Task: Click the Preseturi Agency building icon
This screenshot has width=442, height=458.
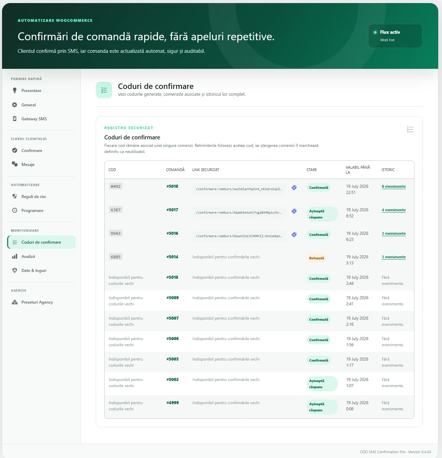Action: (x=15, y=302)
